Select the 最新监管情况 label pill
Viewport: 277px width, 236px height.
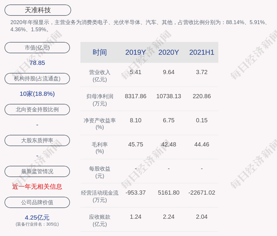[x=37, y=171]
